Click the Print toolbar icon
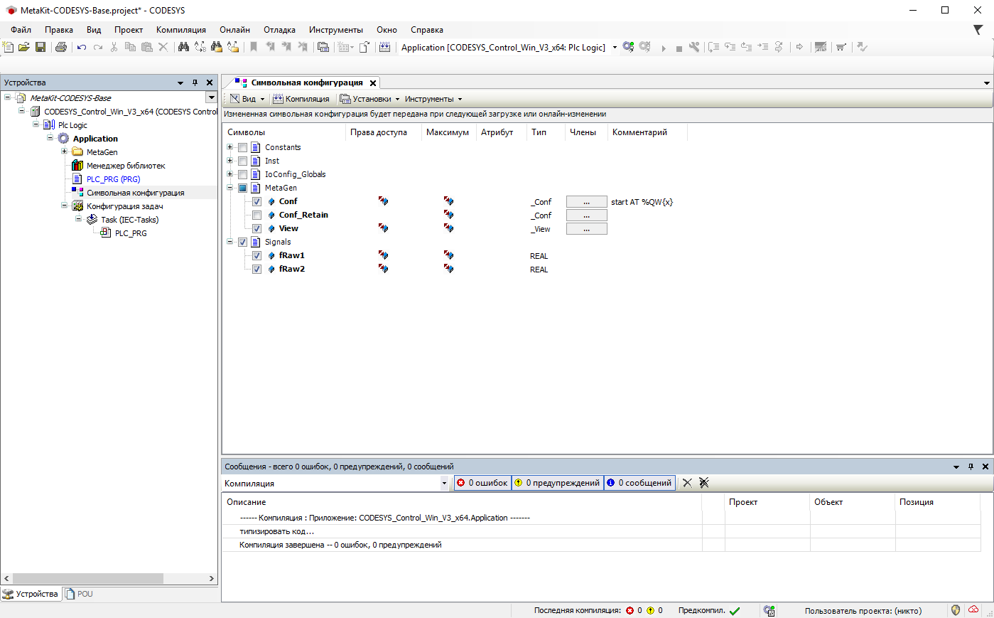The width and height of the screenshot is (994, 618). pyautogui.click(x=61, y=47)
